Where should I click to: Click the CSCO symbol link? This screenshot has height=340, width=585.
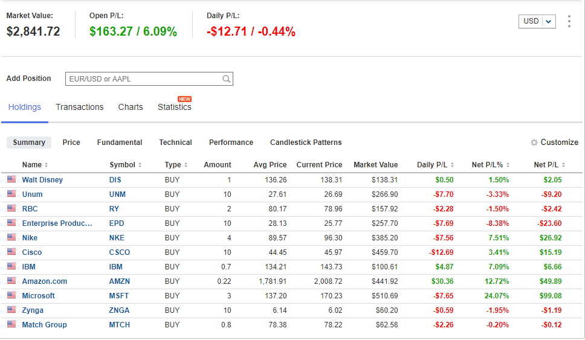pyautogui.click(x=120, y=252)
